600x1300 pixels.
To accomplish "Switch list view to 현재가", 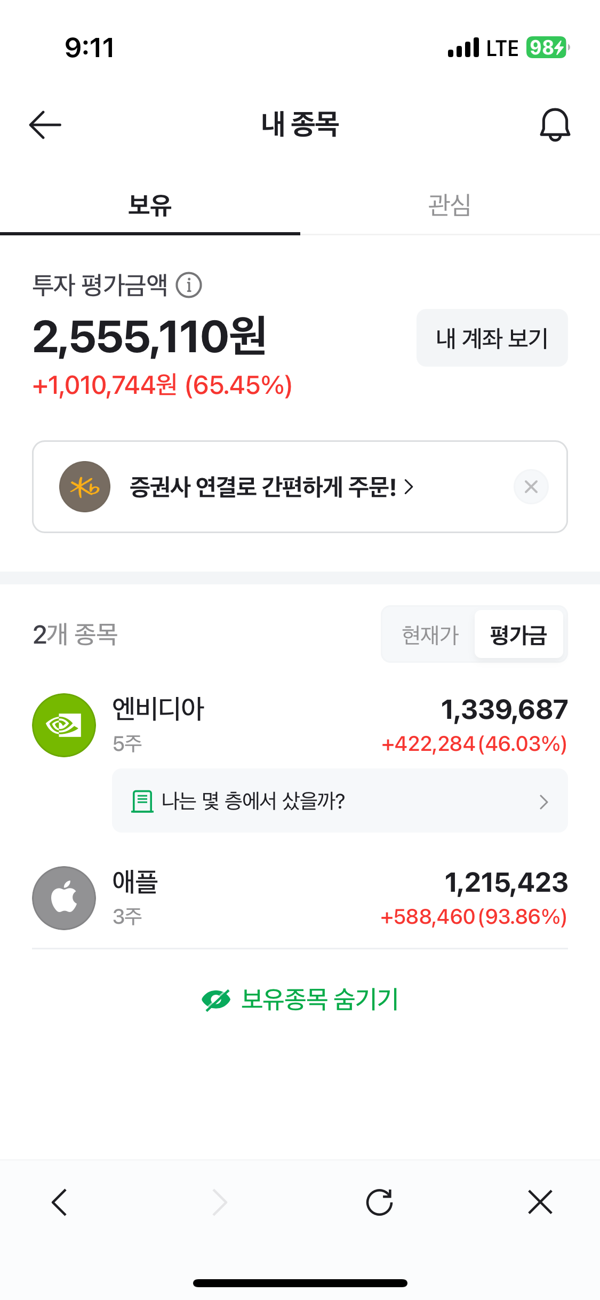I will point(430,635).
